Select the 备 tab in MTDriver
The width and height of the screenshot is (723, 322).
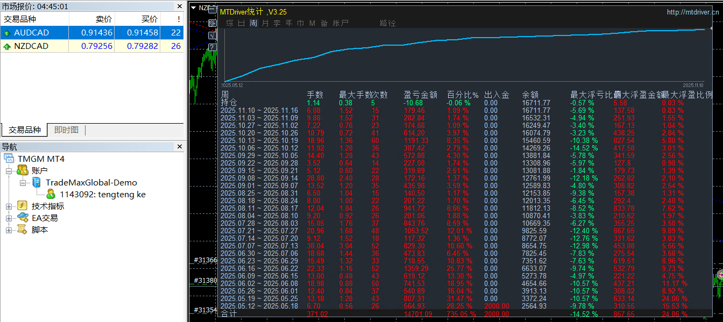pos(324,23)
